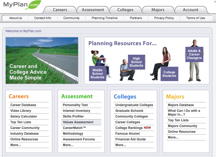Viewport: 216px width, 157px height.
Task: Open What Can I Do with a Major In...?
Action: [184, 113]
